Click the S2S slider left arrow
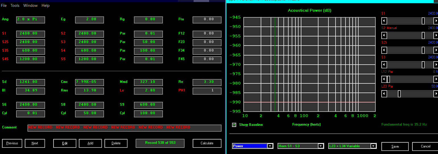Screen dimensions: 438x154 (x=384, y=50)
